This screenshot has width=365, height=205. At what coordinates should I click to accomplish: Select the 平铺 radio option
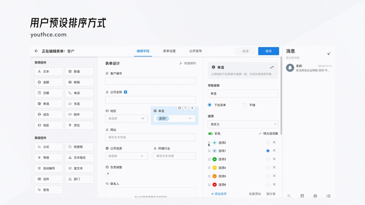coord(245,105)
